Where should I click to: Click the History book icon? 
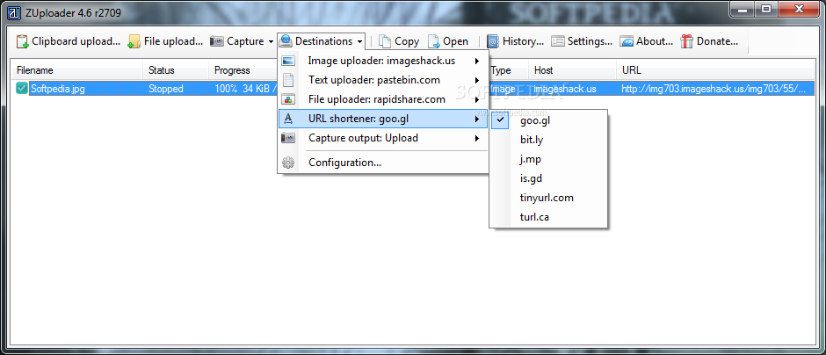[493, 41]
